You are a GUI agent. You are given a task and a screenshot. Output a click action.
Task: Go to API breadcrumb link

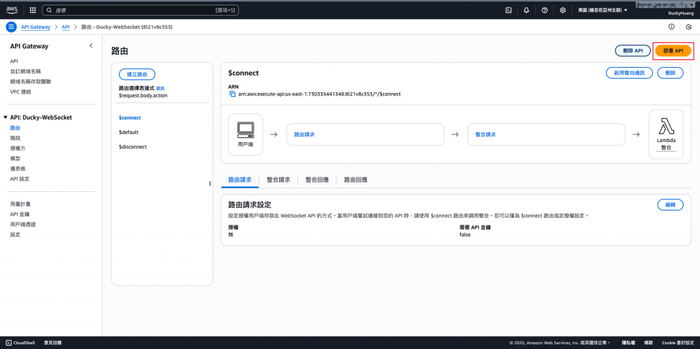click(x=66, y=27)
